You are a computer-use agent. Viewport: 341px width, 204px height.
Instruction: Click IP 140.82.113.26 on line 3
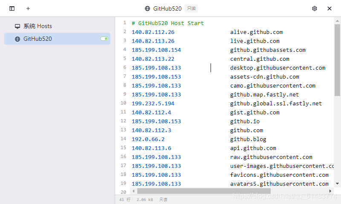pyautogui.click(x=153, y=41)
